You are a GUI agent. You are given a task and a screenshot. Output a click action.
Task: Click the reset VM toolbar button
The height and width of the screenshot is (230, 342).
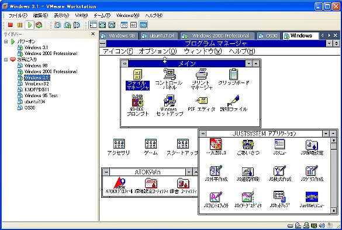point(39,25)
